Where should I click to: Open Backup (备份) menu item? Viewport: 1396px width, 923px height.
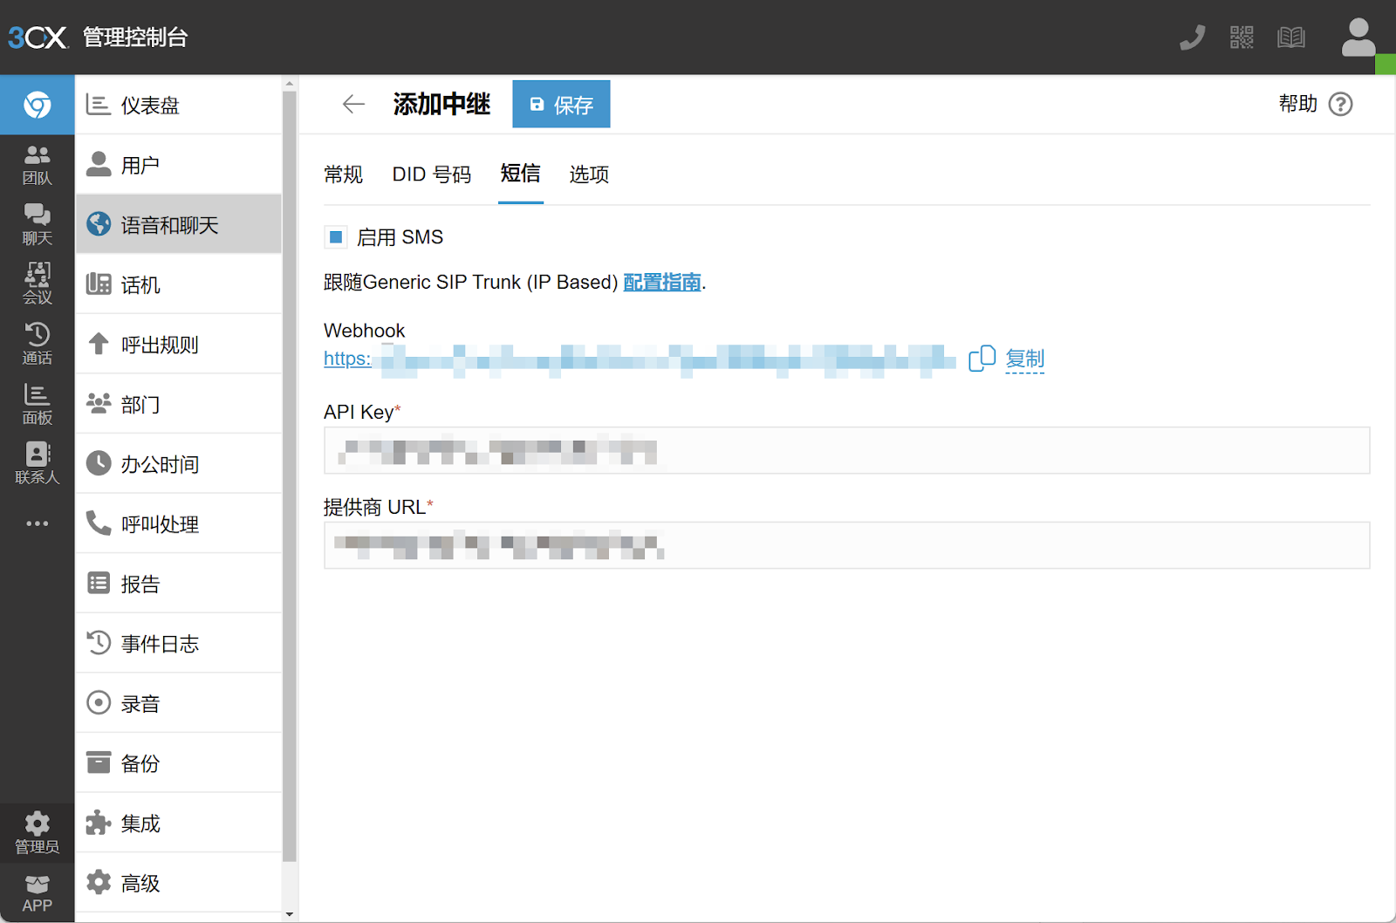coord(179,763)
